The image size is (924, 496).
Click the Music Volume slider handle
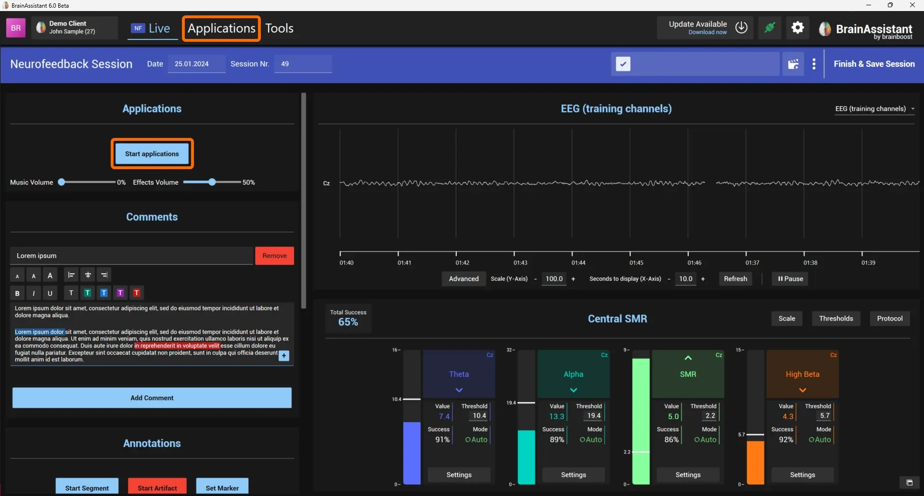(x=62, y=182)
